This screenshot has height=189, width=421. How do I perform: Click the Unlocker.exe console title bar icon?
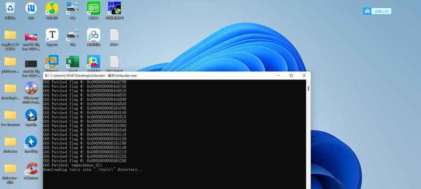[x=47, y=76]
